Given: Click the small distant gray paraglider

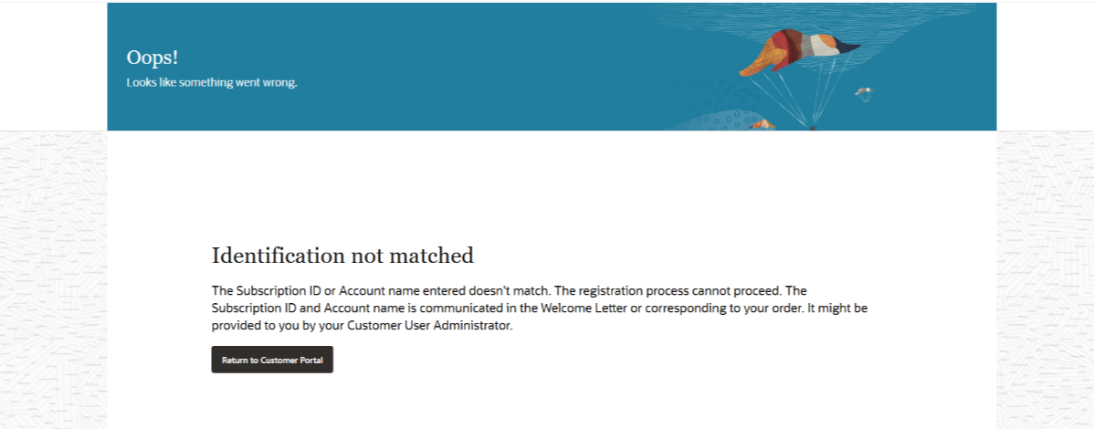Looking at the screenshot, I should click(864, 92).
